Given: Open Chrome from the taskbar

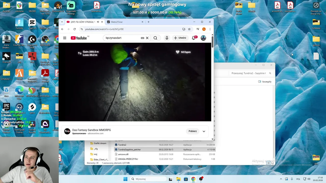Looking at the screenshot, I should tap(193, 179).
